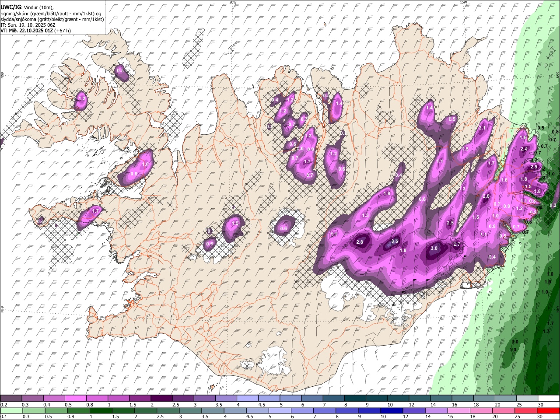The height and width of the screenshot is (420, 560).
Task: Pick the upper legend swatch labeled 20
Action: (x=506, y=398)
